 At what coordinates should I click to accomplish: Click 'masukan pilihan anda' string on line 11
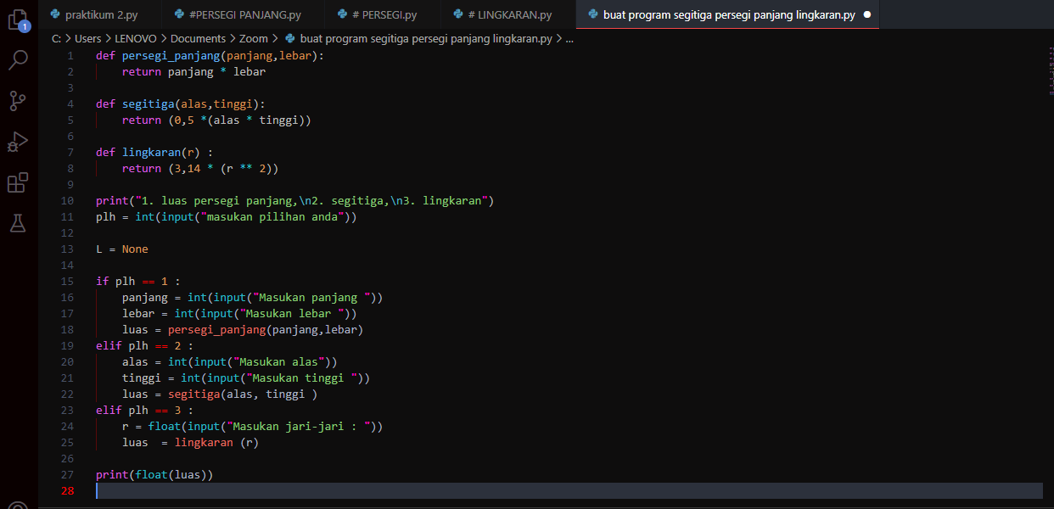(x=272, y=216)
